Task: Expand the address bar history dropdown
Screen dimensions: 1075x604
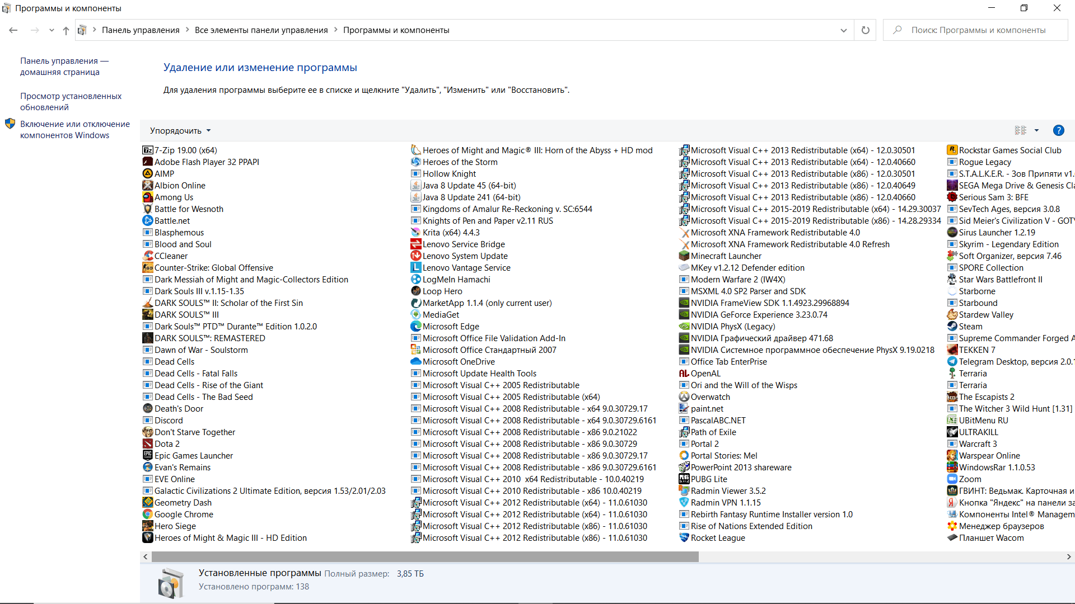Action: point(844,30)
